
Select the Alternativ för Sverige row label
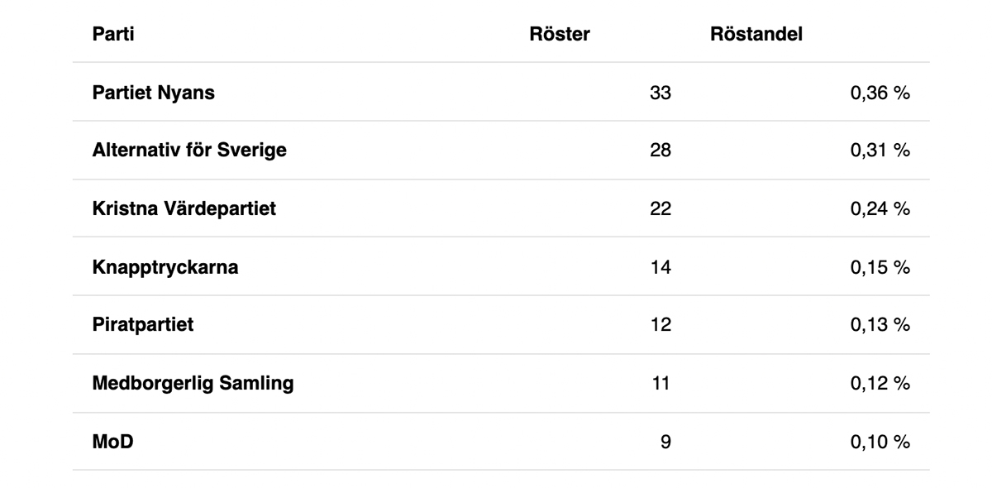tap(189, 151)
